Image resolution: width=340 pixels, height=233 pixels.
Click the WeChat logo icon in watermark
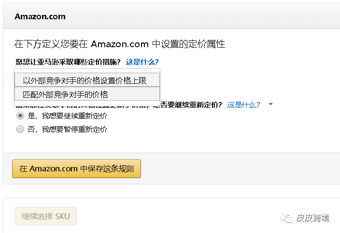coord(287,218)
